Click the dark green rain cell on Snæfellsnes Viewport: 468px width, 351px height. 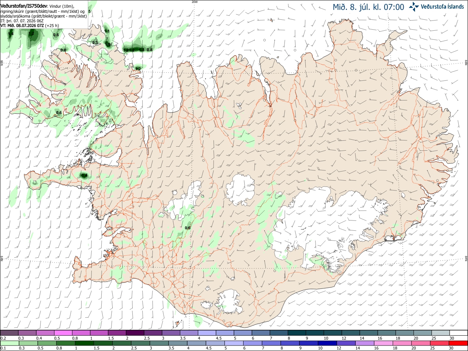point(84,175)
